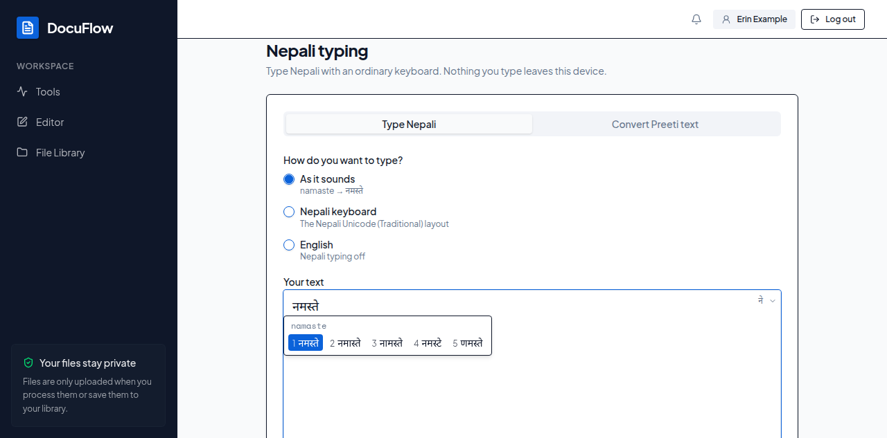Click the 'Nepali typing off' description
The height and width of the screenshot is (438, 887).
[x=333, y=256]
